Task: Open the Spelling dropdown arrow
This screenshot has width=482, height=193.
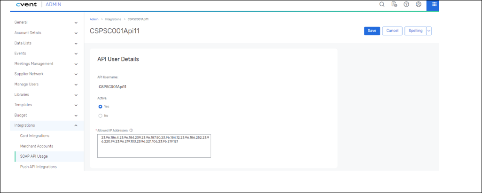Action: pyautogui.click(x=428, y=31)
